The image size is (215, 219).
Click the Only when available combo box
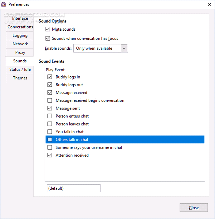click(x=97, y=48)
